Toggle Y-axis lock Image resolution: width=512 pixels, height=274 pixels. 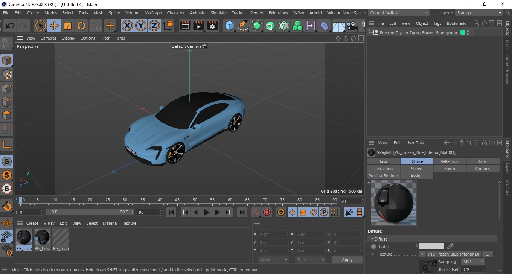click(x=141, y=26)
